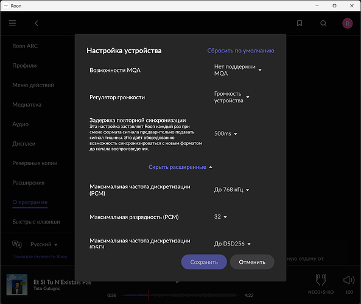Collapse advanced settings with Скрыть расширенные
Image resolution: width=361 pixels, height=304 pixels.
pyautogui.click(x=180, y=167)
